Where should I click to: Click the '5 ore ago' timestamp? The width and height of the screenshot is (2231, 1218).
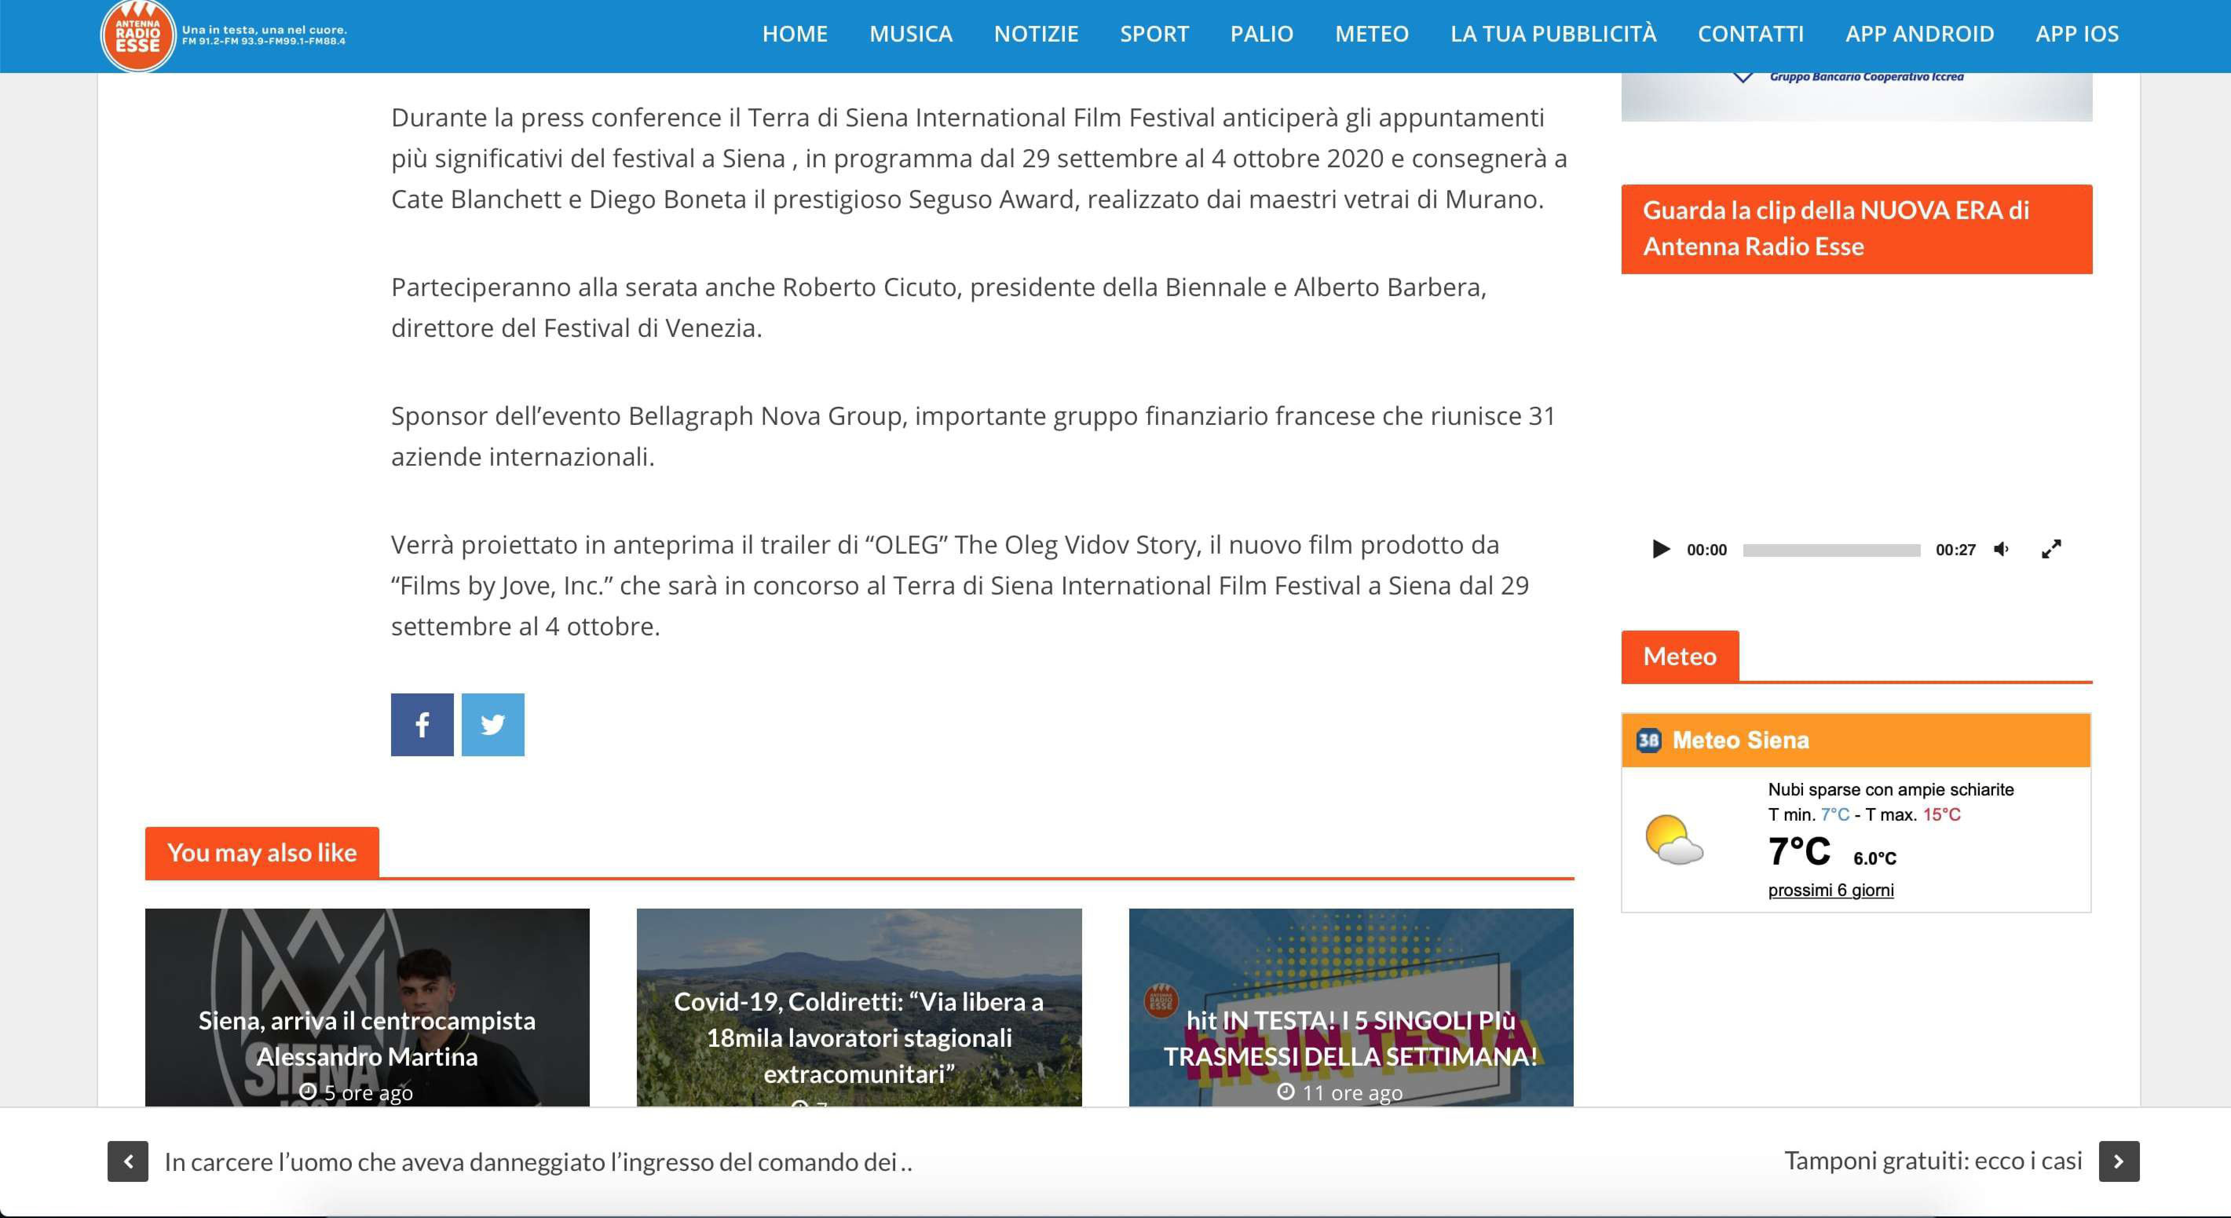(356, 1092)
